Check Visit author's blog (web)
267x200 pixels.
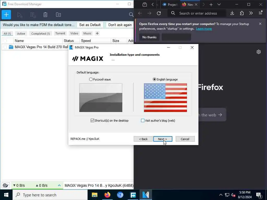click(x=143, y=121)
